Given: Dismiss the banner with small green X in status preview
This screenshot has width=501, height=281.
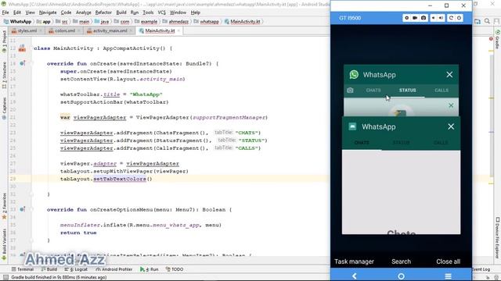Looking at the screenshot, I should [x=451, y=105].
